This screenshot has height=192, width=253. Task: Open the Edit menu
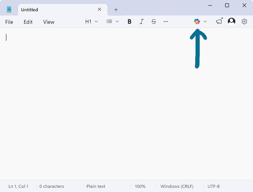pos(28,22)
